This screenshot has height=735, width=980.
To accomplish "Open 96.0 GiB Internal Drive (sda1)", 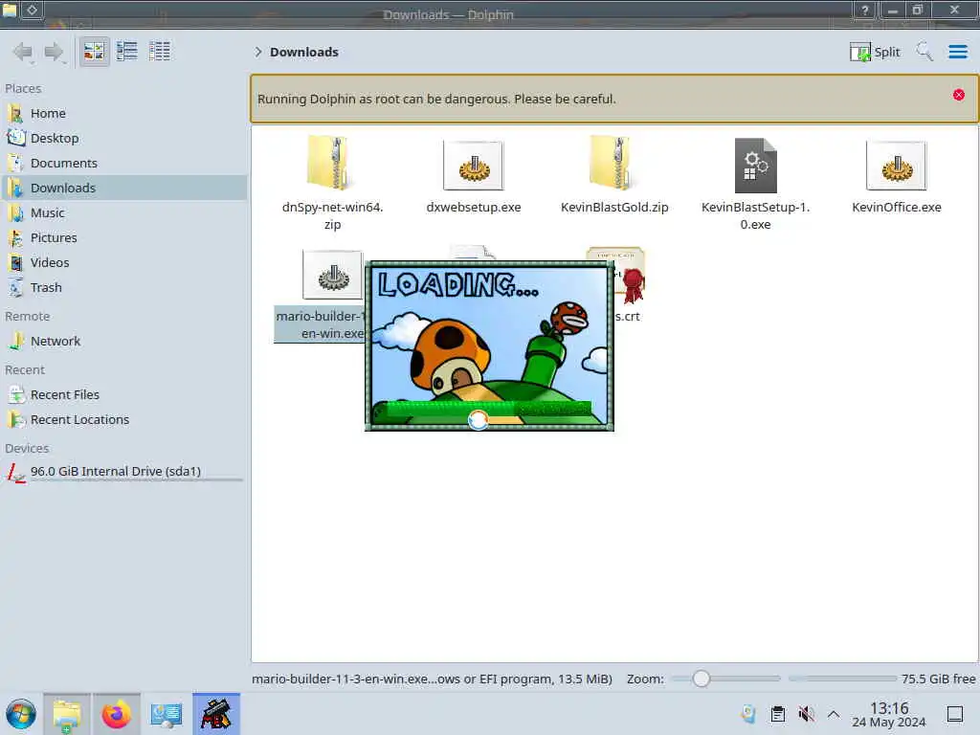I will [123, 472].
